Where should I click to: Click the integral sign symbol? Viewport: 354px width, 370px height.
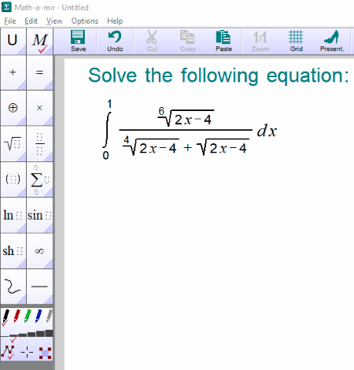click(x=107, y=130)
